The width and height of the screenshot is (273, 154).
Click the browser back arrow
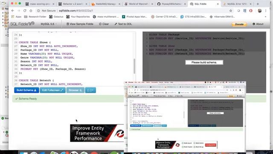[x=13, y=11]
